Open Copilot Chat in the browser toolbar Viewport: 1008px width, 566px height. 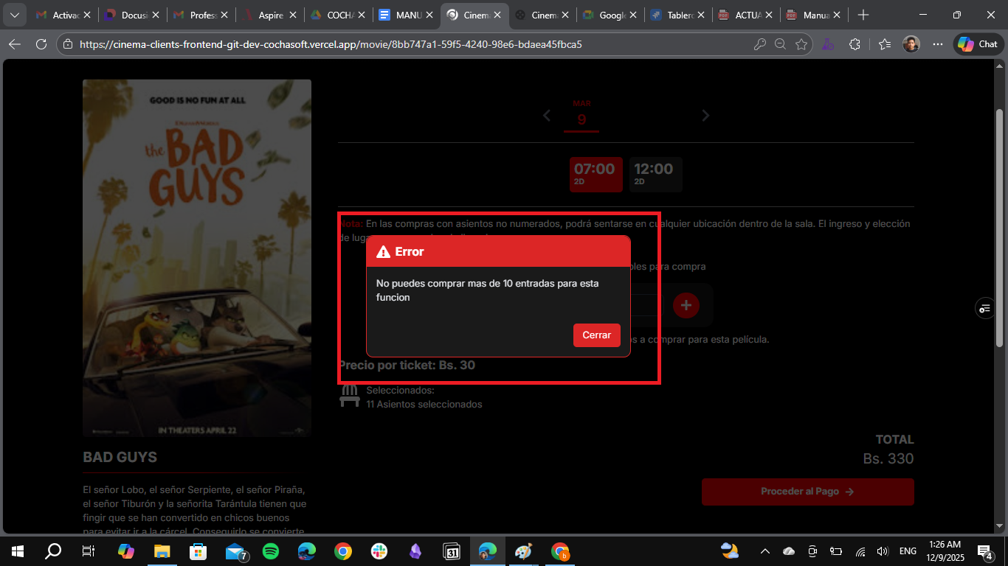point(977,43)
